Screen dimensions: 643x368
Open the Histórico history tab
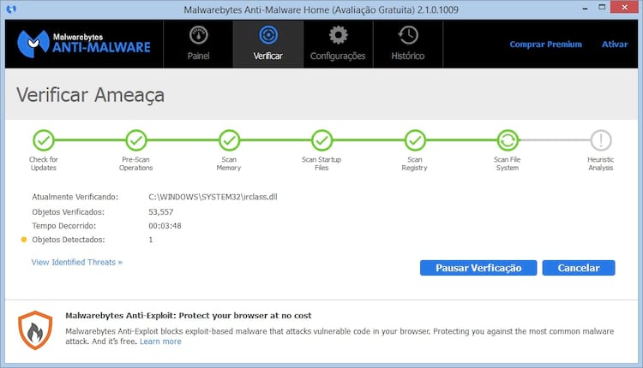click(407, 44)
